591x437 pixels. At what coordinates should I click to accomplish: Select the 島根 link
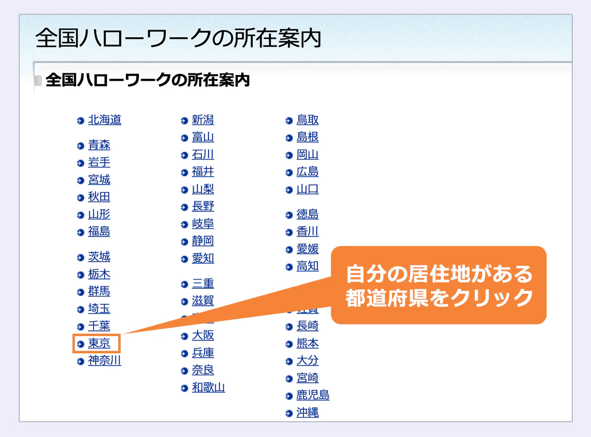point(307,137)
